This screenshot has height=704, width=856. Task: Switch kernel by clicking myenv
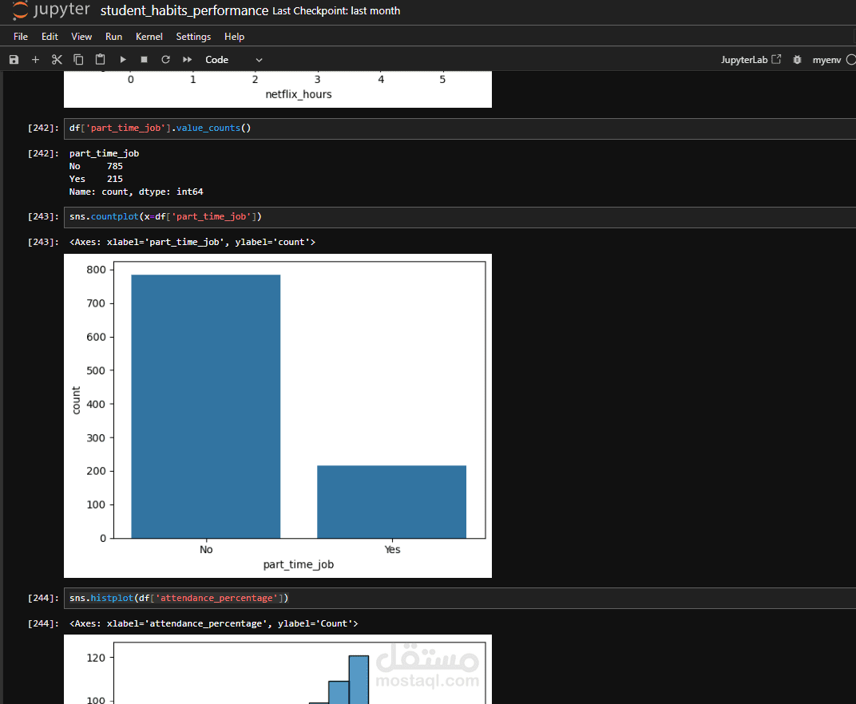click(x=826, y=60)
